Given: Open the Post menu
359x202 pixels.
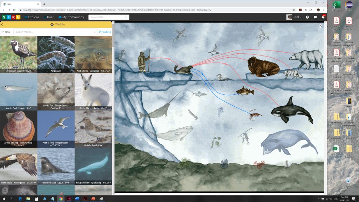Looking at the screenshot, I should pos(49,17).
